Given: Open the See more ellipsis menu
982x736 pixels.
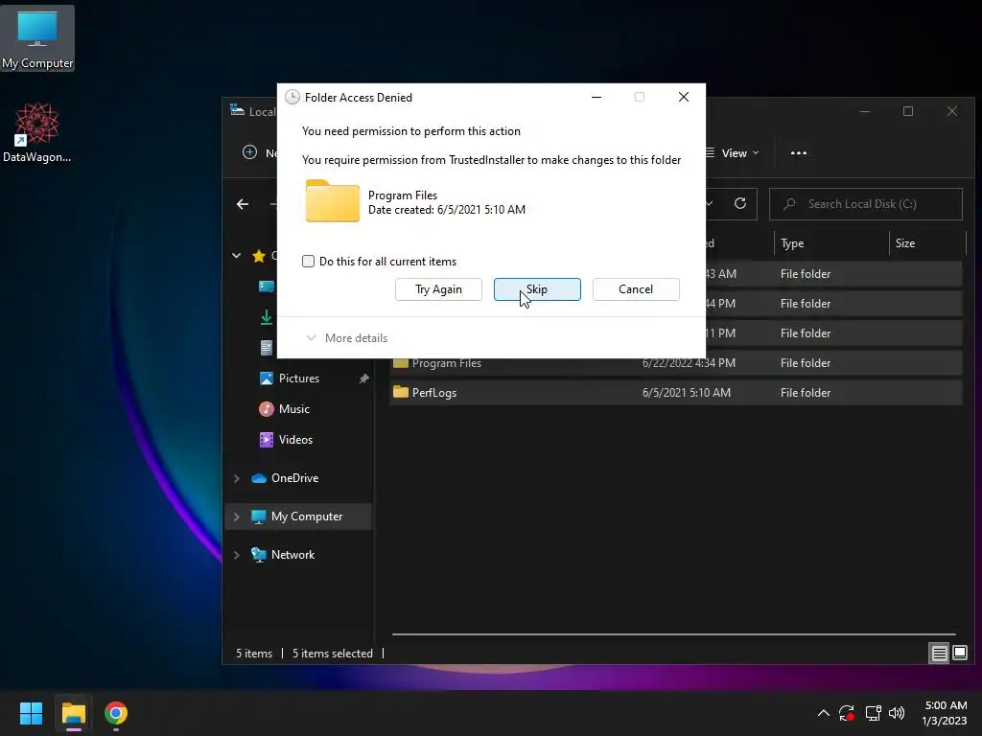Looking at the screenshot, I should tap(799, 153).
